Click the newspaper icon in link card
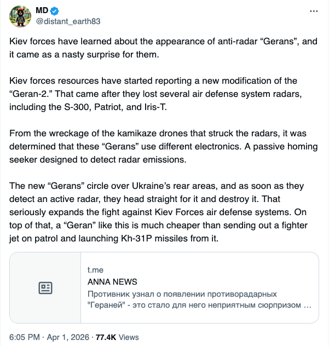This screenshot has height=346, width=329. click(x=45, y=288)
